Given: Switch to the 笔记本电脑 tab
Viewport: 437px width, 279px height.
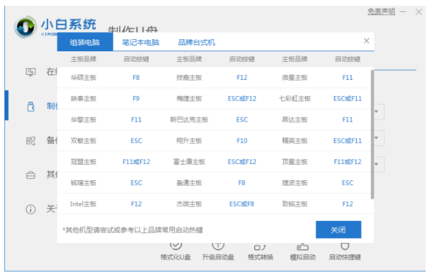Looking at the screenshot, I should (x=141, y=42).
